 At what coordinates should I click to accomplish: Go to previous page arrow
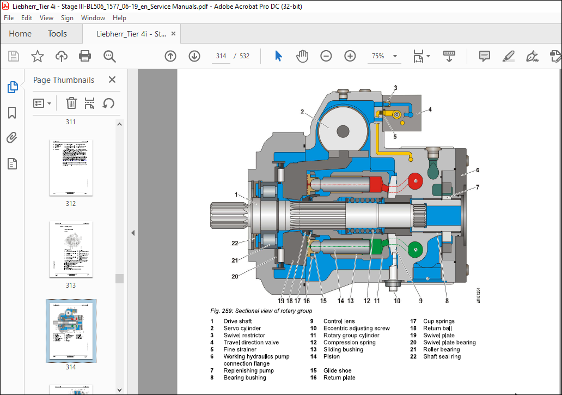(170, 56)
